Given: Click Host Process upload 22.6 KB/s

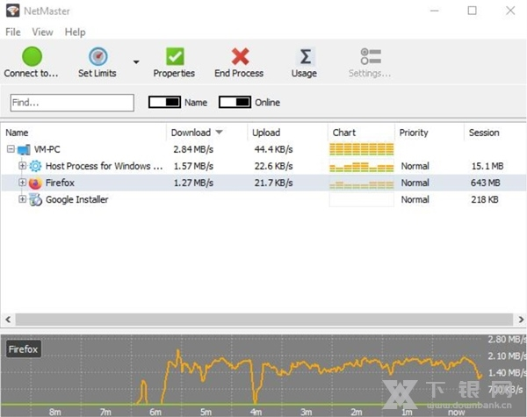Looking at the screenshot, I should click(x=273, y=166).
